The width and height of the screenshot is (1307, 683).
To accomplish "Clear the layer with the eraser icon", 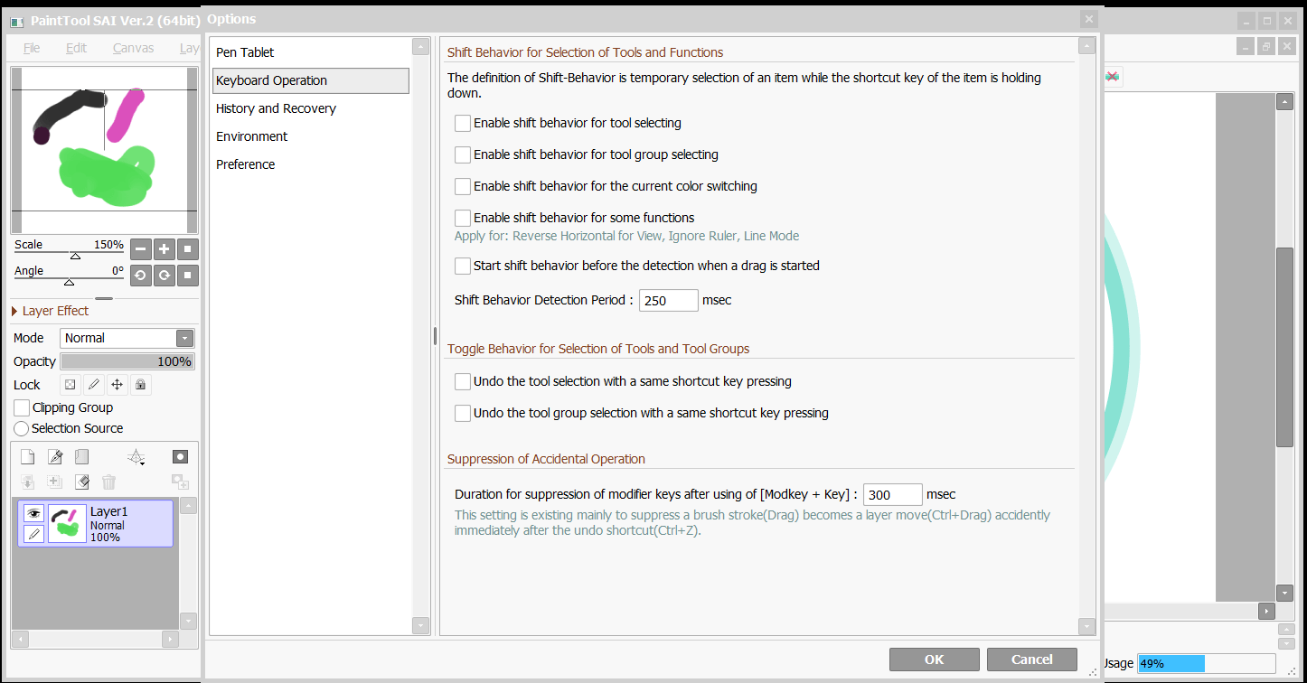I will point(82,482).
